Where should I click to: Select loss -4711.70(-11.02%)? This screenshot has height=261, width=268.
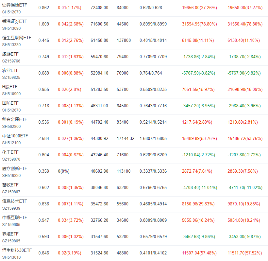pos(245,188)
